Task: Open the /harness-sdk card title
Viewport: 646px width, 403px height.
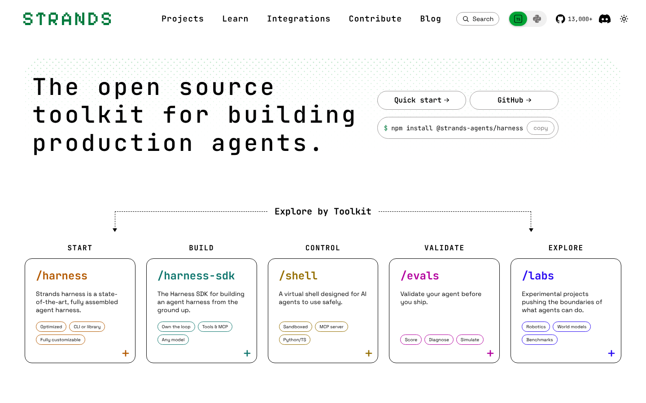Action: tap(196, 276)
